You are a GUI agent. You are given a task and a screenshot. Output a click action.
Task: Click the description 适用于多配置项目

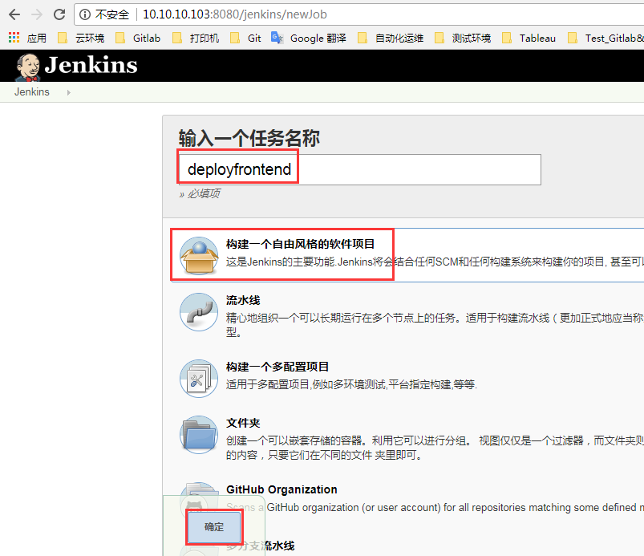click(351, 384)
